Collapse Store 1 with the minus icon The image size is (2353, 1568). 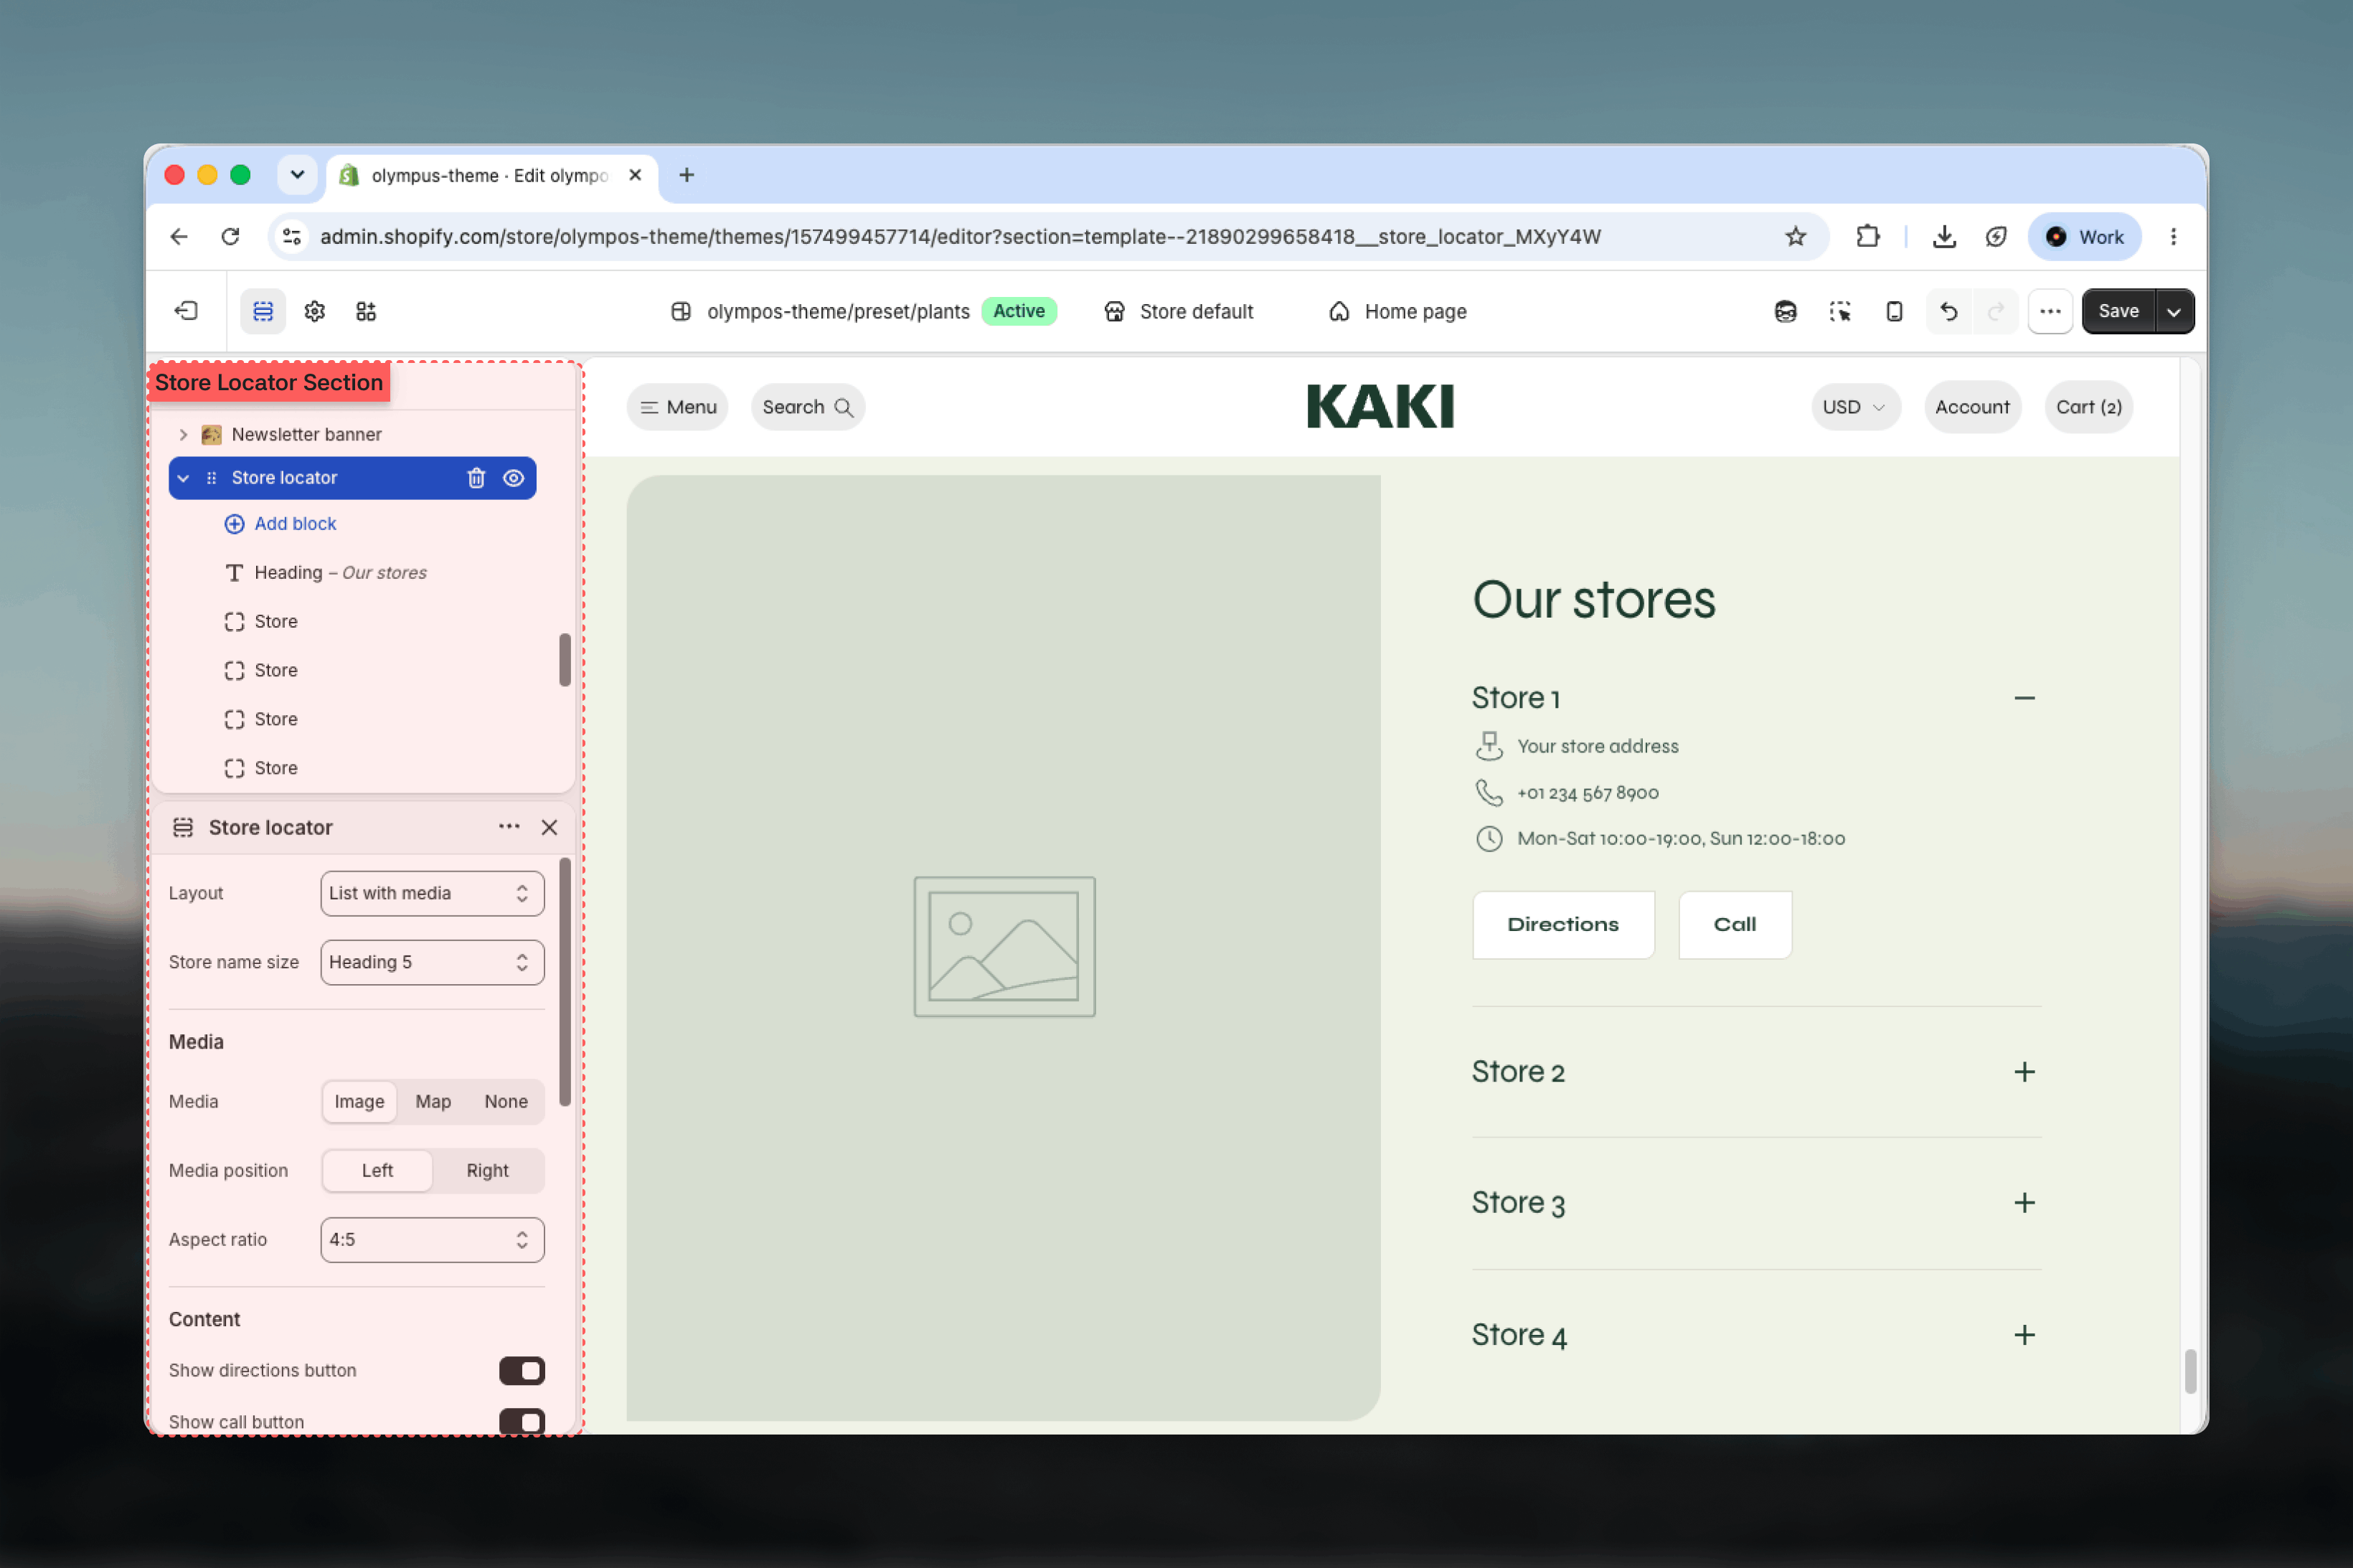point(2025,698)
